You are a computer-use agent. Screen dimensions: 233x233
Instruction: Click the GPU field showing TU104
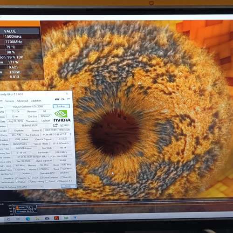[16, 111]
